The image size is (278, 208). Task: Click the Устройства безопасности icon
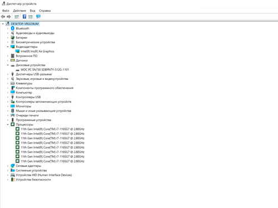[x=13, y=180]
